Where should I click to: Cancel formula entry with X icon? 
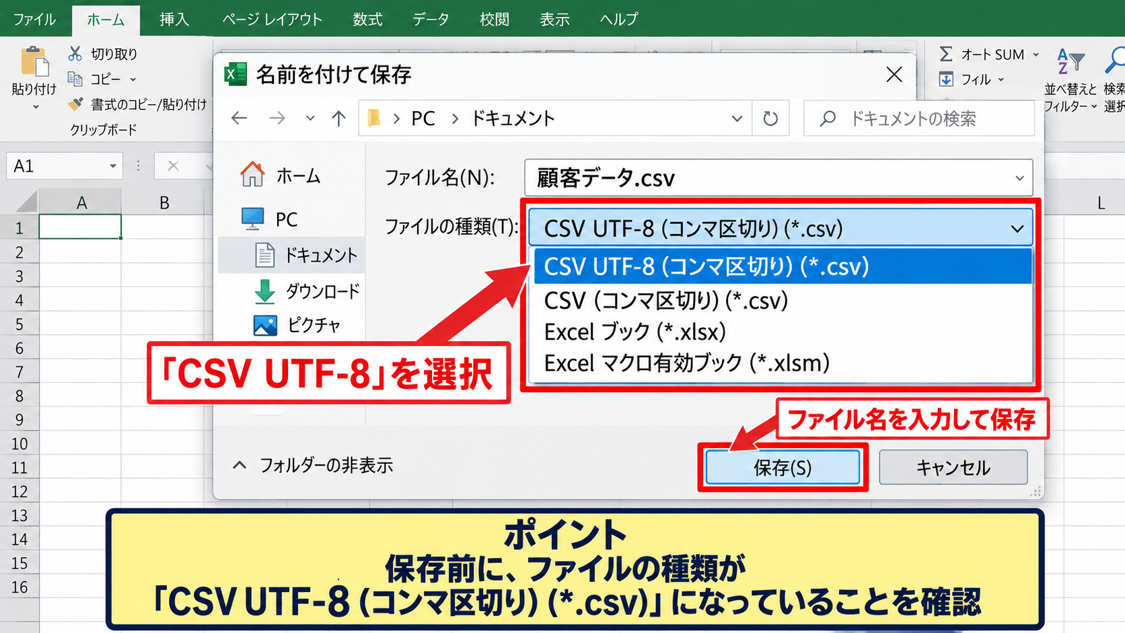173,165
